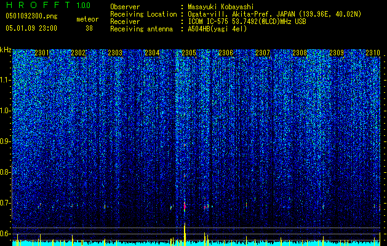Click the strong magenta meteor echo under 2305
Image resolution: width=387 pixels, height=246 pixels.
click(185, 206)
